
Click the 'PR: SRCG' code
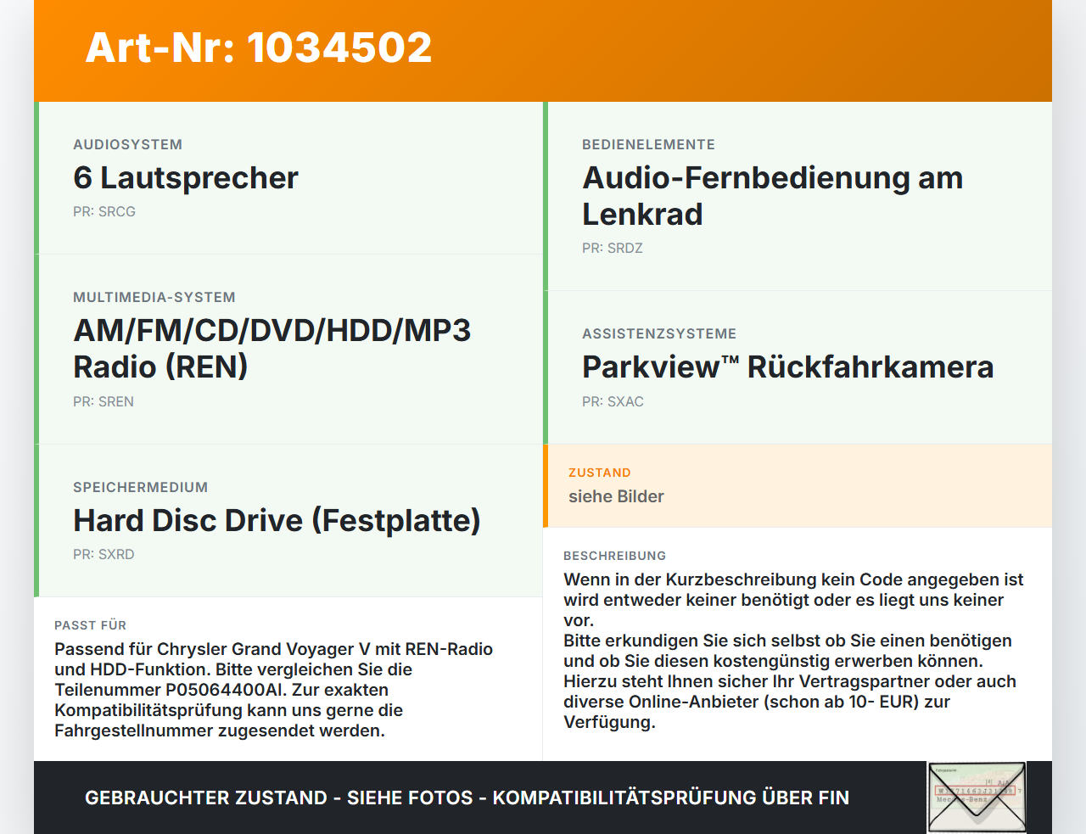104,211
